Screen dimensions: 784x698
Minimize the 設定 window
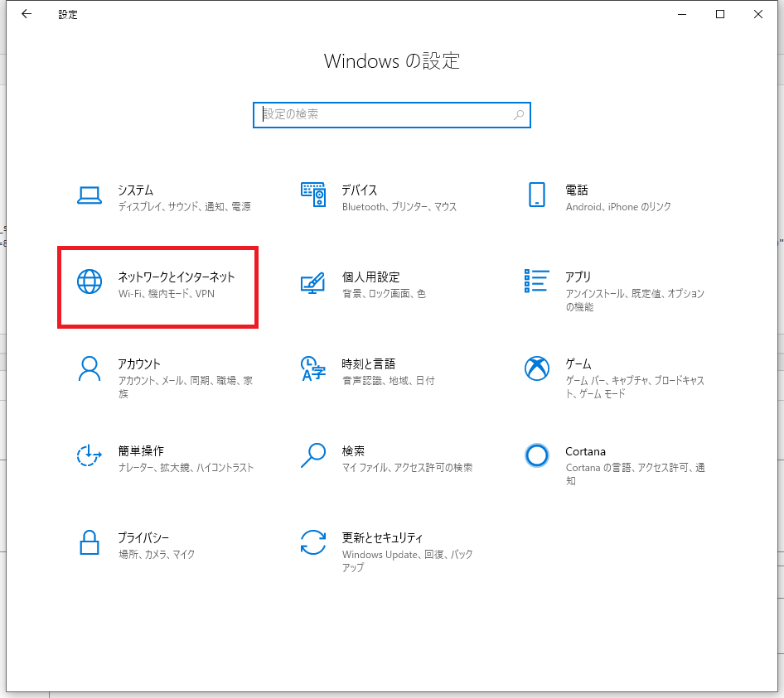pyautogui.click(x=682, y=14)
